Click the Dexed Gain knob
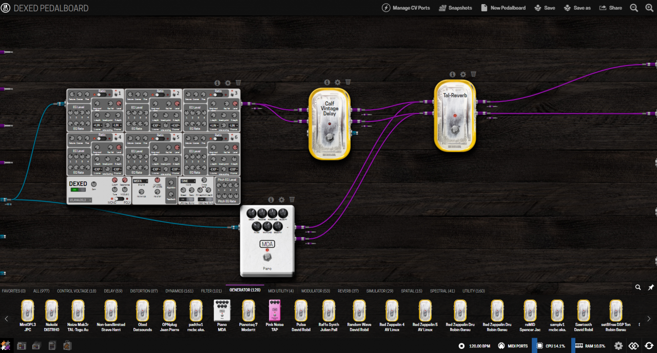The width and height of the screenshot is (657, 353). (x=93, y=184)
